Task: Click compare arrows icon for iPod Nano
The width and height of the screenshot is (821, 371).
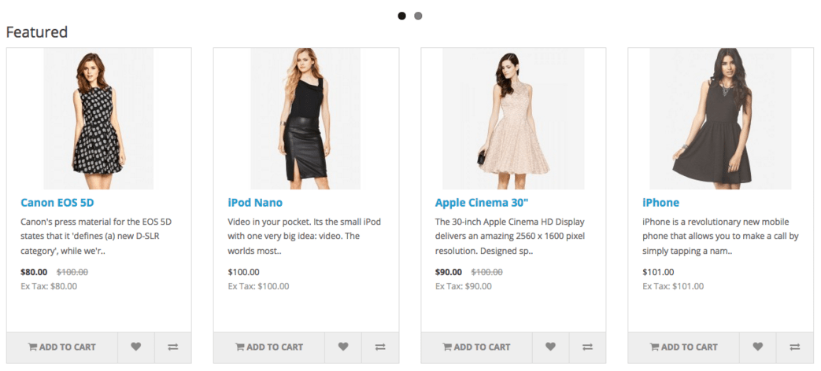Action: coord(381,347)
